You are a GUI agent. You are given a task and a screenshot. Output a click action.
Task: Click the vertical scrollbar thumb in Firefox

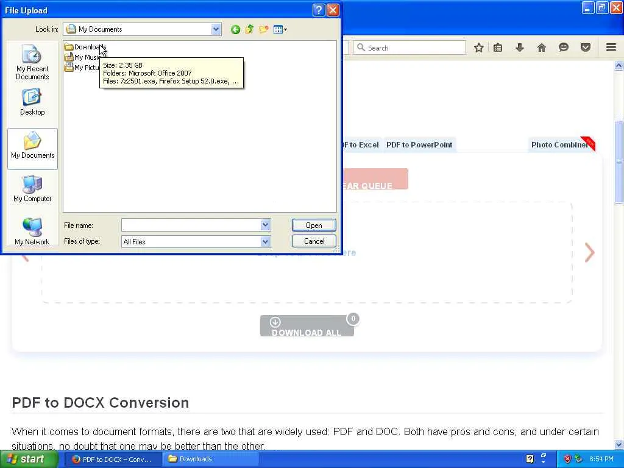[x=619, y=161]
